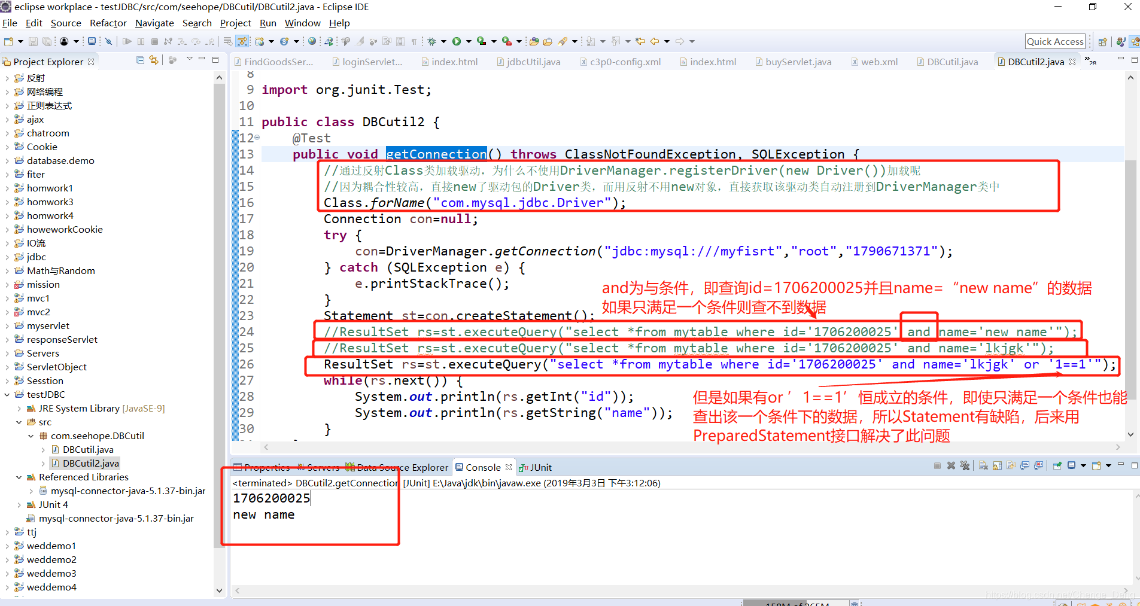Click the green Run button icon
The height and width of the screenshot is (606, 1140).
457,41
